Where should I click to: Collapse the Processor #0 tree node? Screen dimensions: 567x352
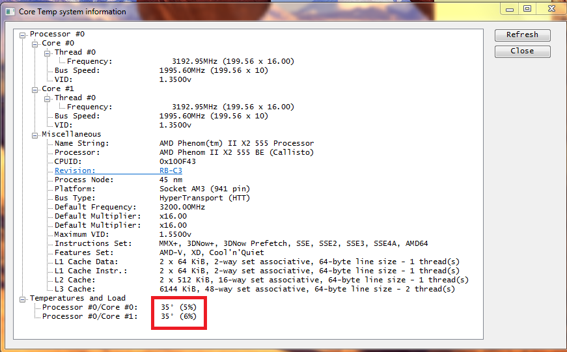pos(22,35)
